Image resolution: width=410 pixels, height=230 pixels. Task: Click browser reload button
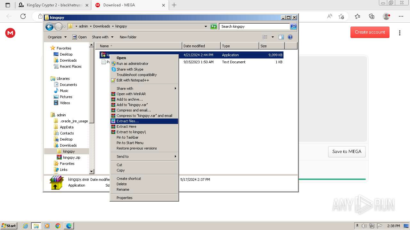coord(23,16)
